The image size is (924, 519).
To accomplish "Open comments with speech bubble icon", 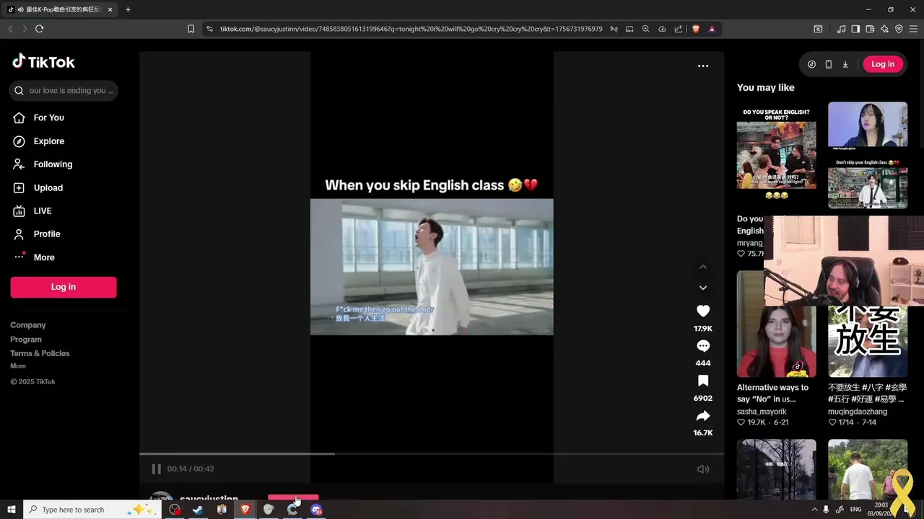I will pos(703,346).
